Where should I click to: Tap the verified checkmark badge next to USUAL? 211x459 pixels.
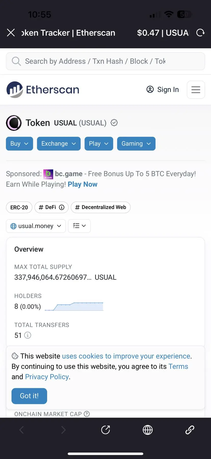pos(114,123)
